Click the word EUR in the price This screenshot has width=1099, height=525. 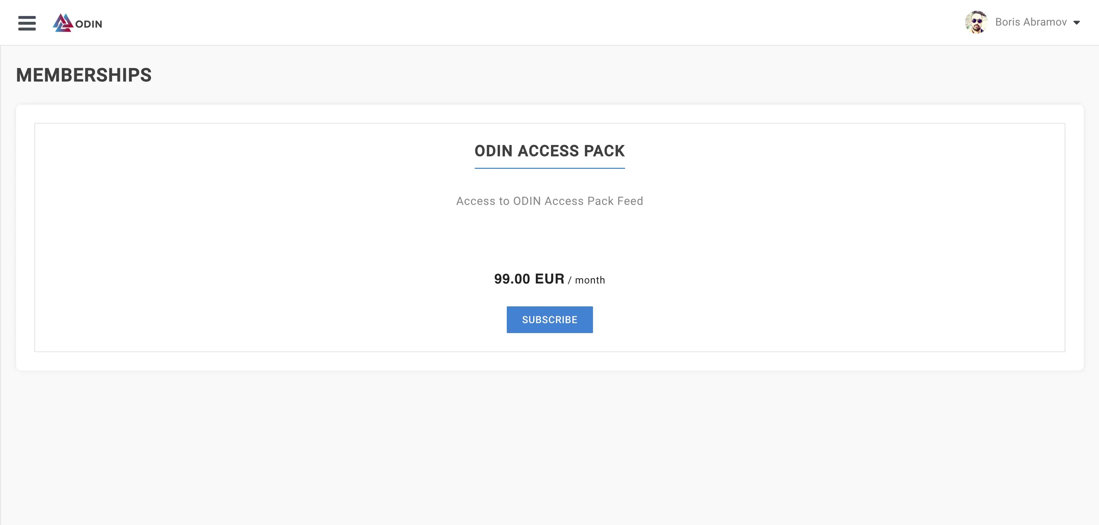(549, 279)
